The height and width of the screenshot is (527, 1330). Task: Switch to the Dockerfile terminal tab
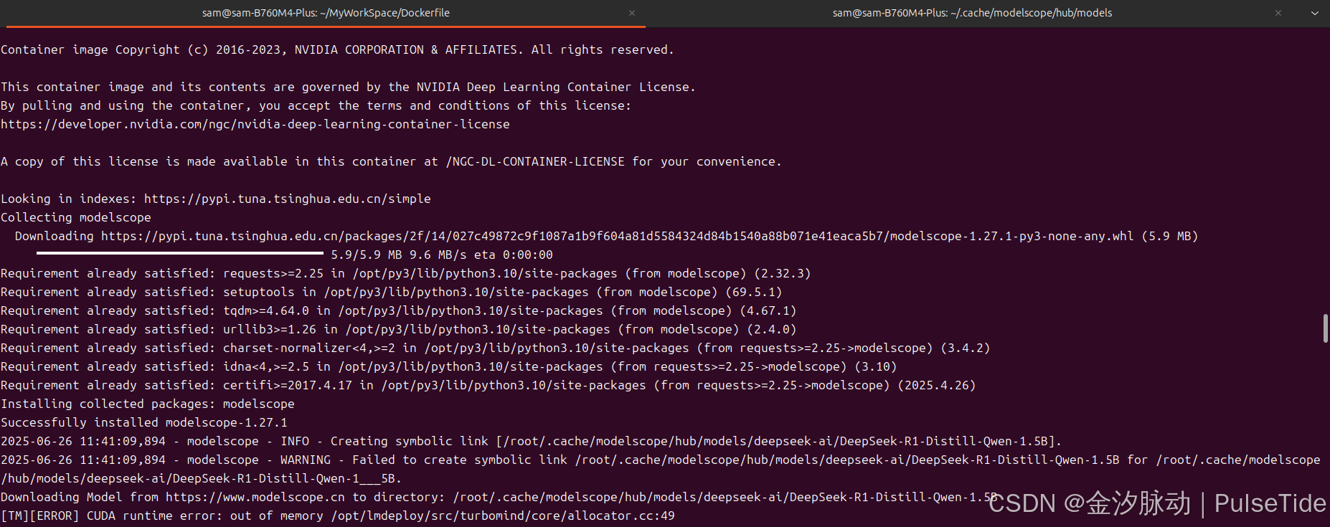326,12
